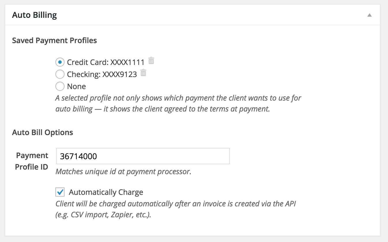
Task: Click the Saved Payment Profiles heading
Action: pos(54,41)
